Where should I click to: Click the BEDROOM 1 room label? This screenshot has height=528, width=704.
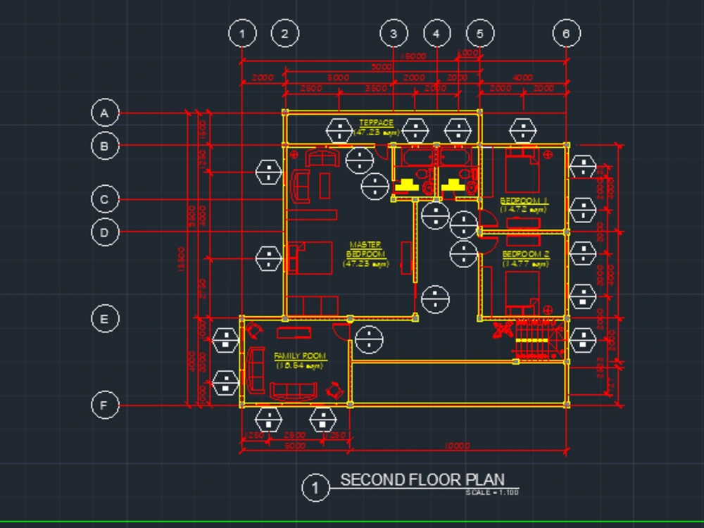(524, 200)
